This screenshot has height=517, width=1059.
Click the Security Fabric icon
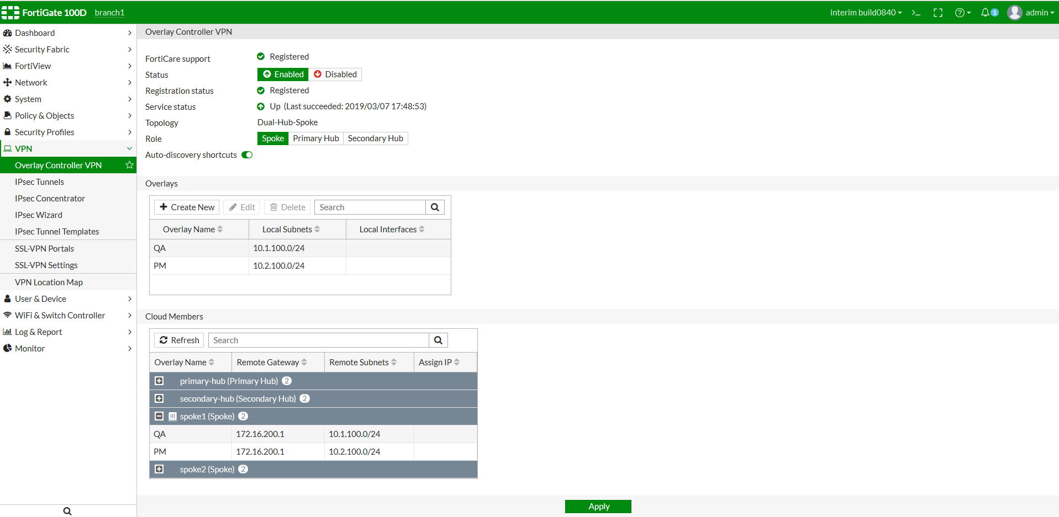click(x=7, y=49)
